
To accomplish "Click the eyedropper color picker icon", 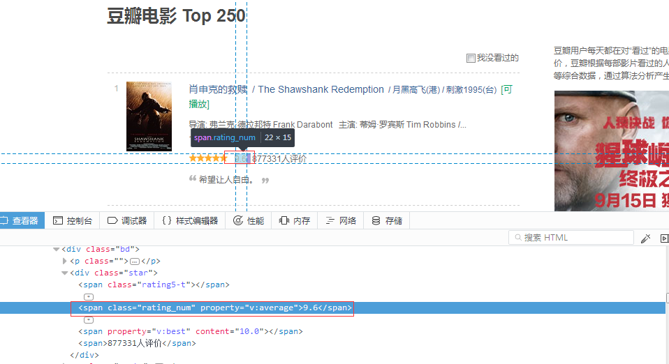I will tap(645, 238).
